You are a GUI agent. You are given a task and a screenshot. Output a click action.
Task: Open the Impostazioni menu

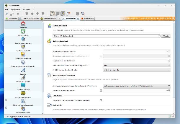[15, 9]
